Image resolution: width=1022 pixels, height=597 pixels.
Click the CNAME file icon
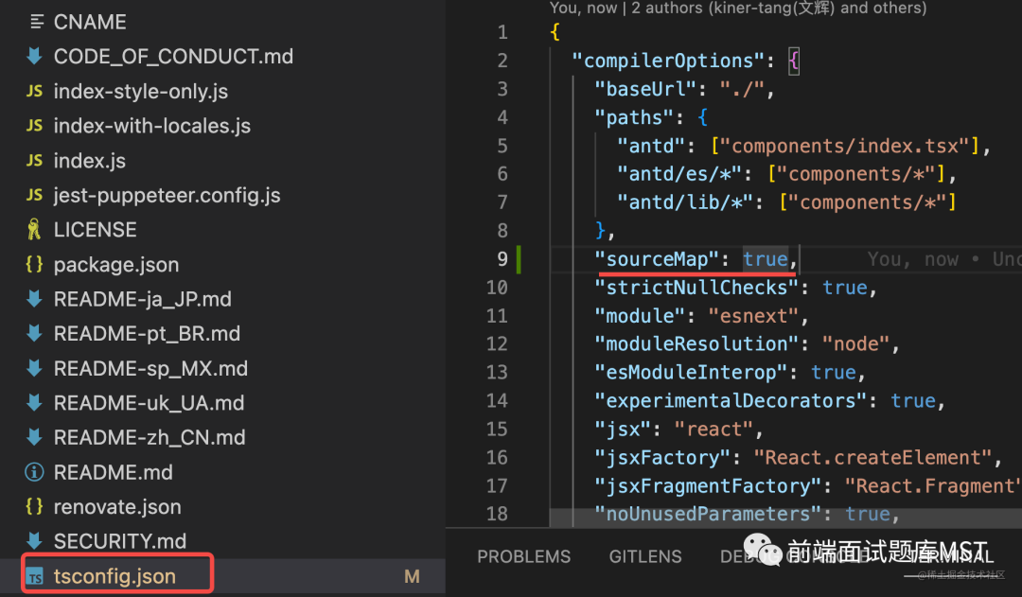click(37, 22)
